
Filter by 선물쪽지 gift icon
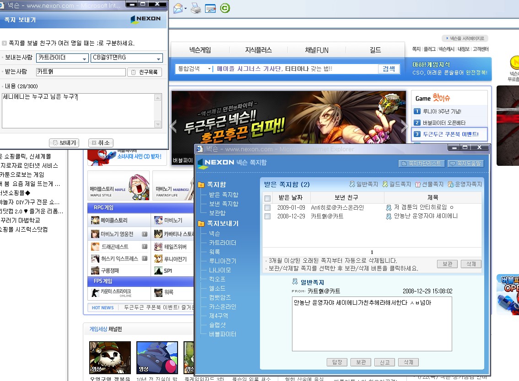pyautogui.click(x=418, y=185)
